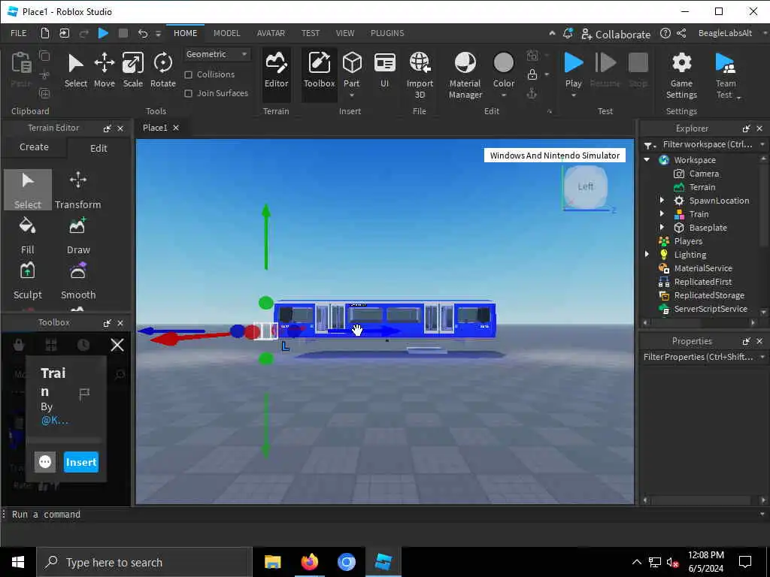Collapse the Workspace tree node
770x577 pixels.
coord(647,160)
